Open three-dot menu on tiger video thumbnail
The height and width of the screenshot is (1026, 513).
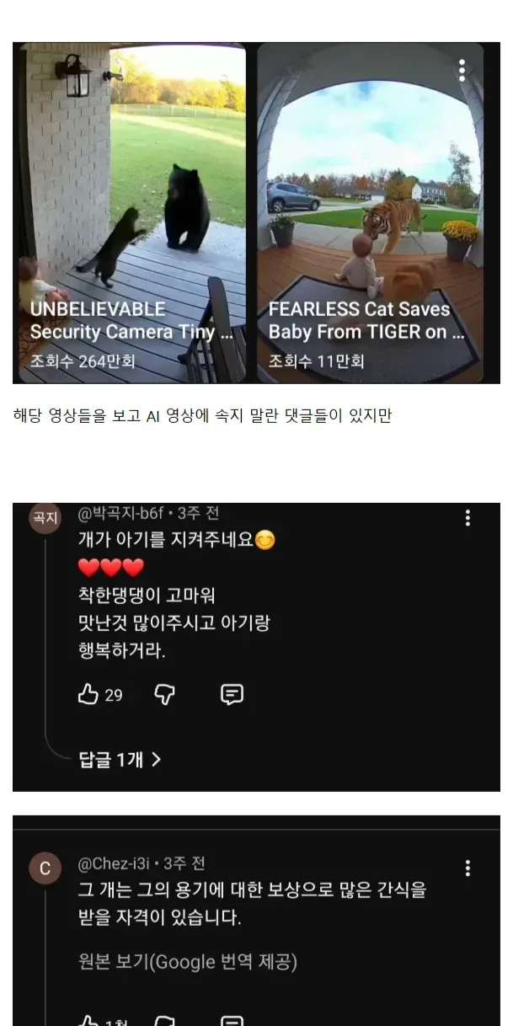pyautogui.click(x=462, y=71)
